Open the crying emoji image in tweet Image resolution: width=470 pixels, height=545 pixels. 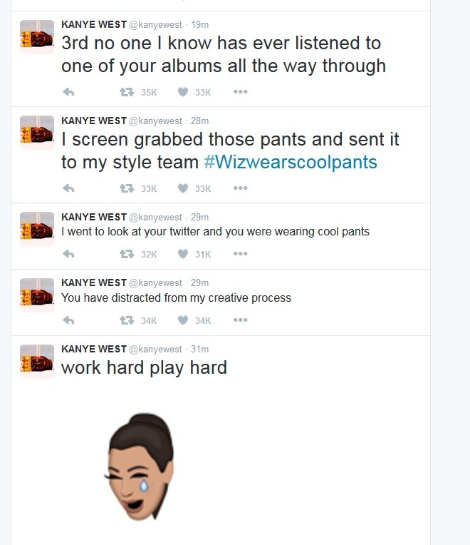coord(140,467)
